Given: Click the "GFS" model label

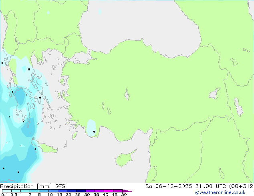Looking at the screenshot, I should (x=60, y=186).
